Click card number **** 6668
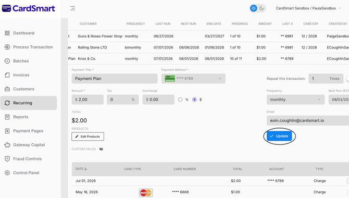The height and width of the screenshot is (198, 349). pyautogui.click(x=180, y=192)
